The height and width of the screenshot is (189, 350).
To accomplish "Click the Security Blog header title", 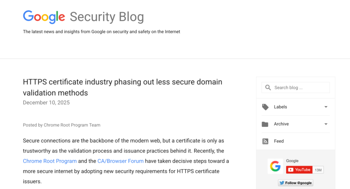I will 107,17.
